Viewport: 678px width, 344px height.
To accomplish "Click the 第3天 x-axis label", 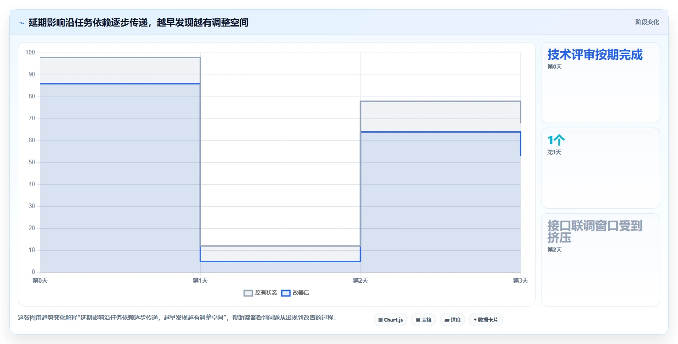I will (520, 280).
